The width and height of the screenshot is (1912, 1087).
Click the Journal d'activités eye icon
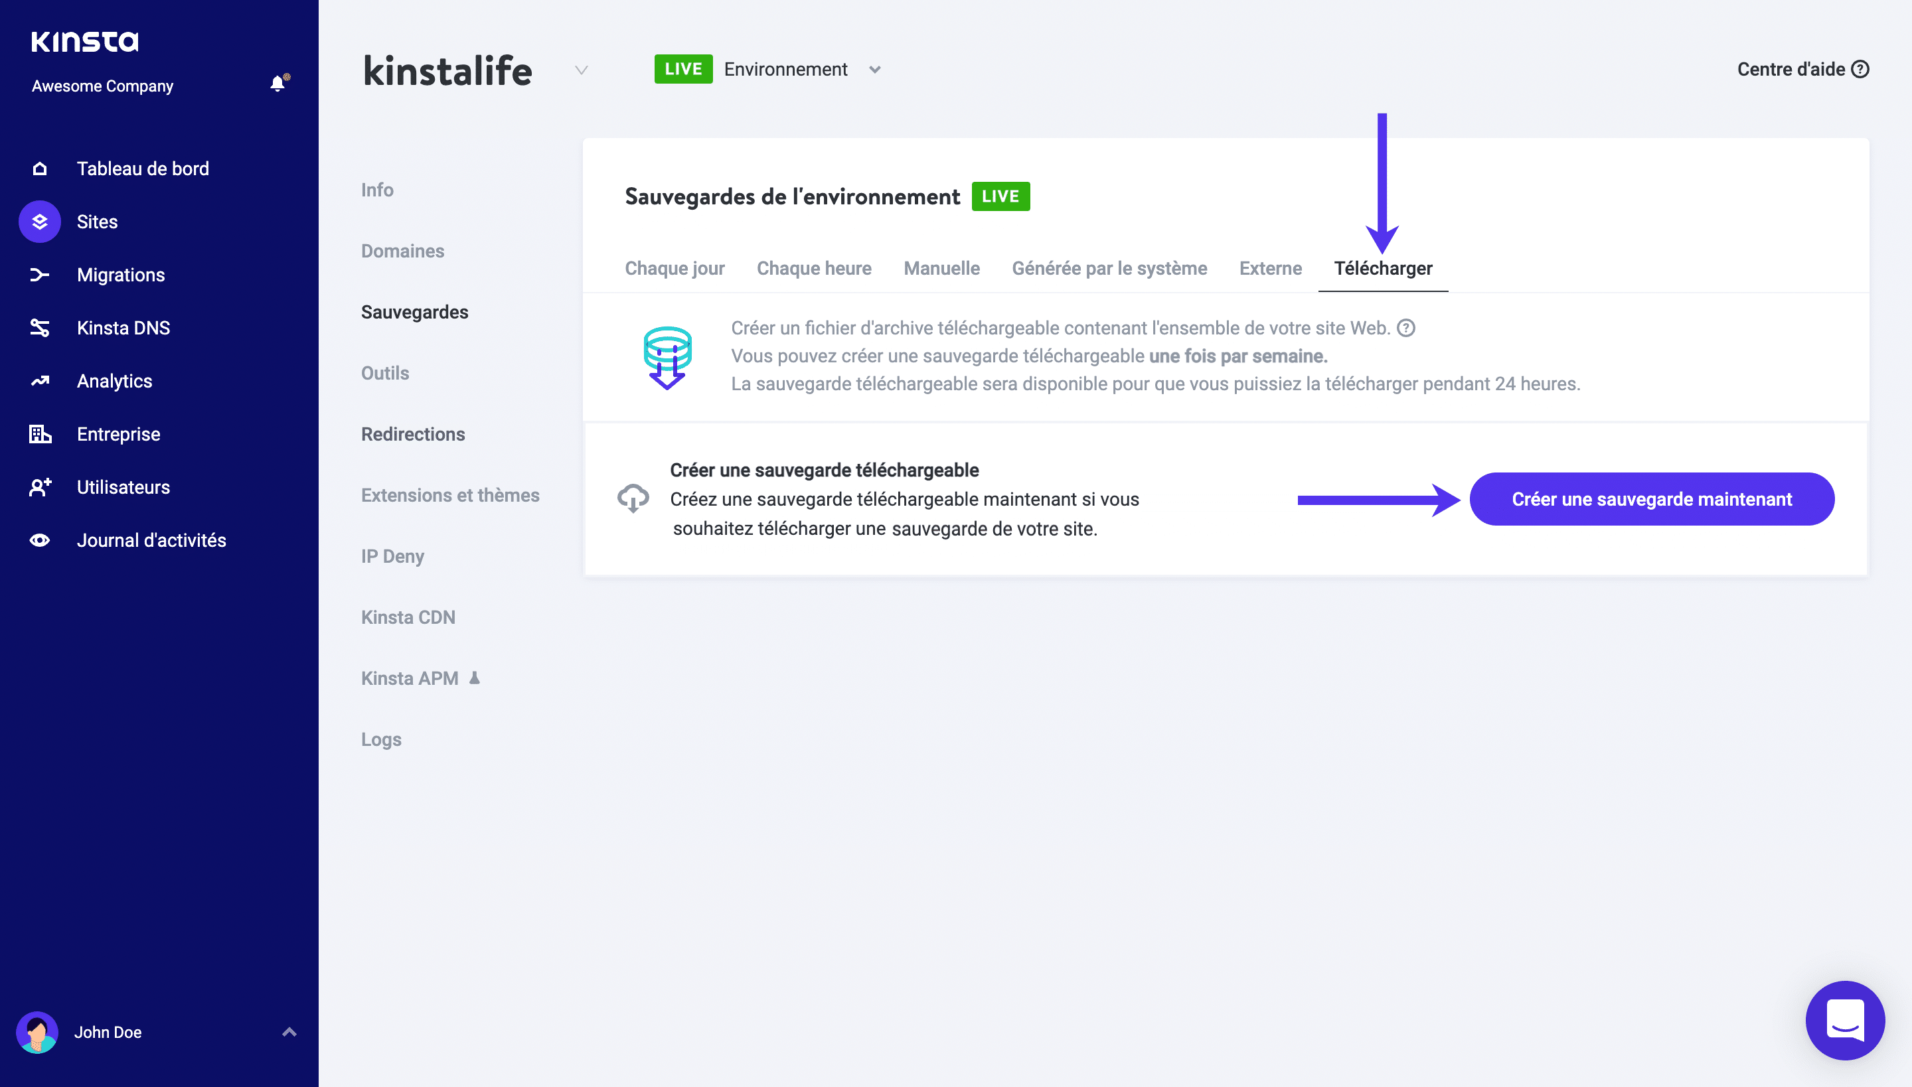40,540
